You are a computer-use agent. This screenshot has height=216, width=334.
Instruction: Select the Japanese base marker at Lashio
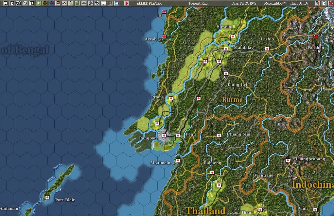(x=267, y=49)
